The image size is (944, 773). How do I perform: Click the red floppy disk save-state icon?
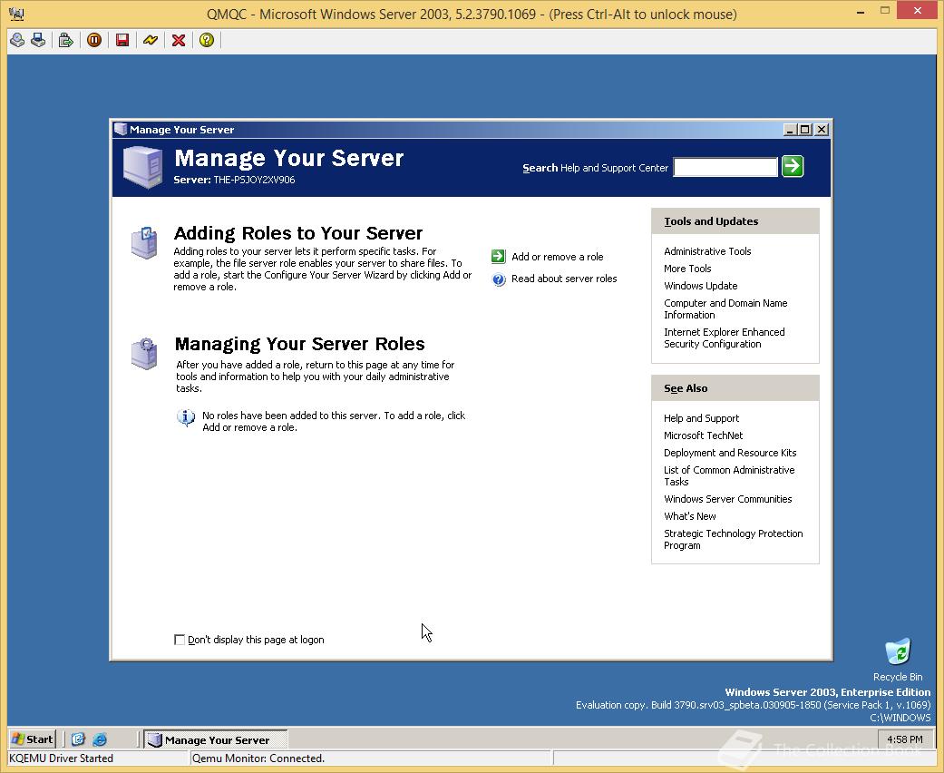(x=122, y=40)
